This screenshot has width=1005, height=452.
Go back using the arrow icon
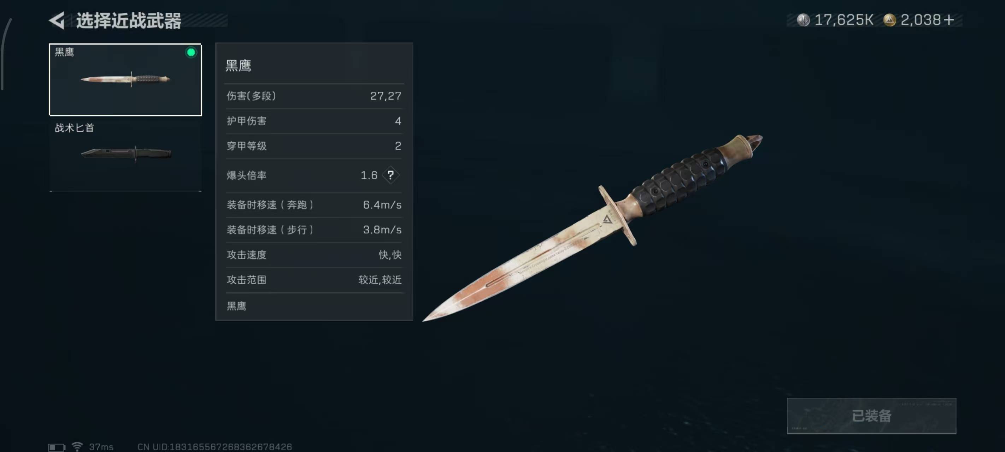tap(57, 20)
